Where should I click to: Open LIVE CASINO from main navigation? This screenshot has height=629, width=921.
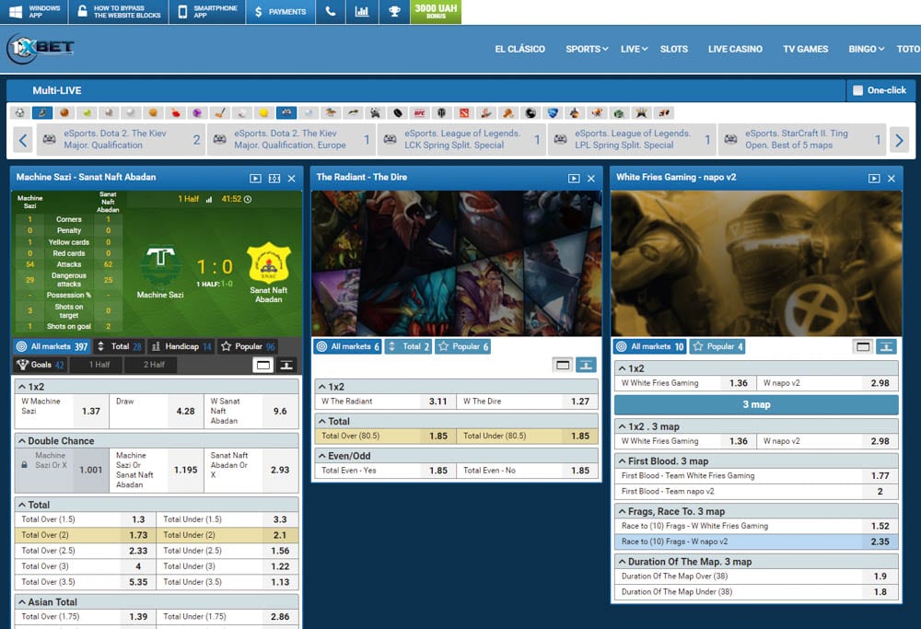point(735,49)
